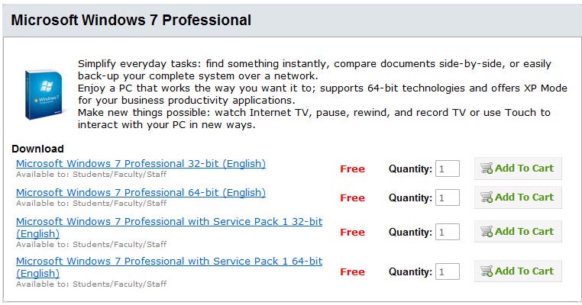
Task: Open Windows 7 Professional Service Pack 1 64-bit link
Action: click(x=169, y=261)
